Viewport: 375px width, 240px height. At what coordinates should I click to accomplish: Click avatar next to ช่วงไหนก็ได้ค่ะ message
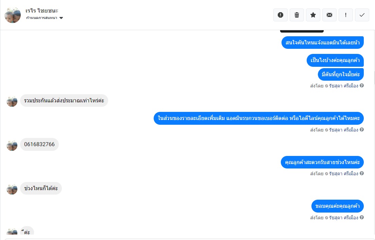pos(12,189)
